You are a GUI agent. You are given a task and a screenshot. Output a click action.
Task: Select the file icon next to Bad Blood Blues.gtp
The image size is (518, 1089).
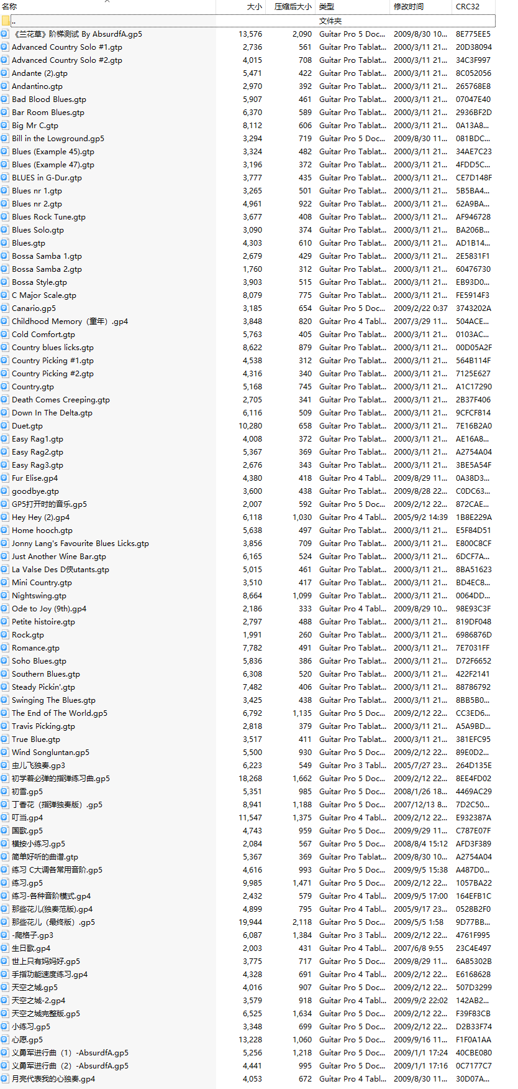coord(5,100)
